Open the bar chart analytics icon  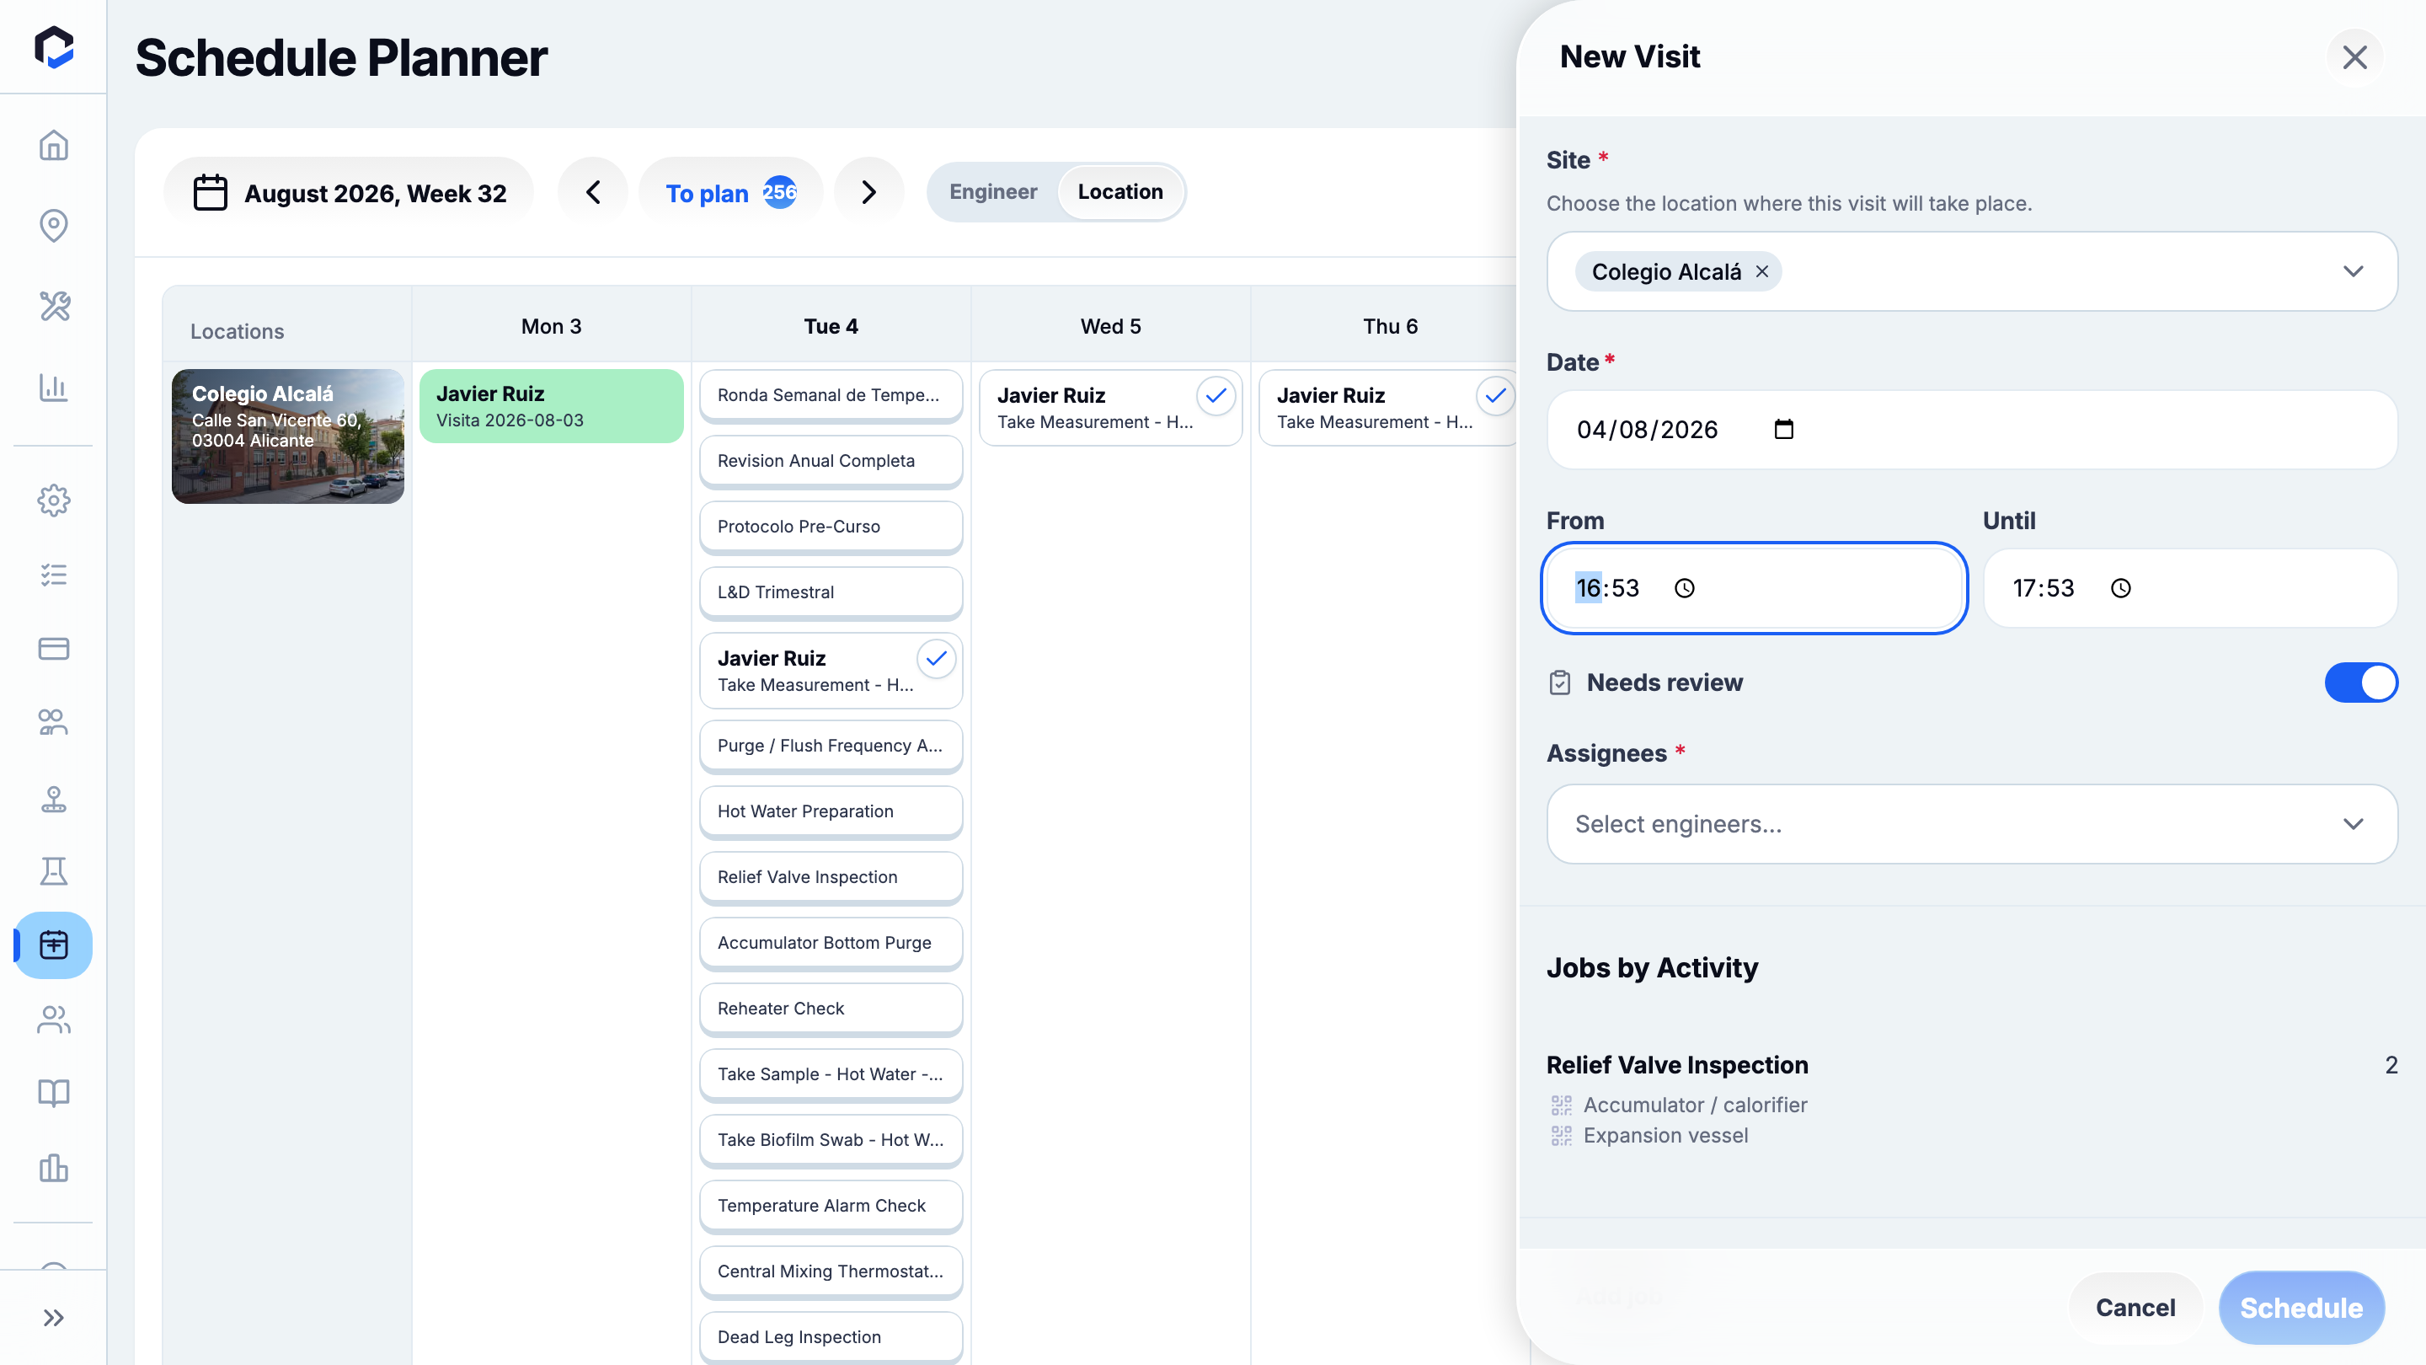point(54,388)
